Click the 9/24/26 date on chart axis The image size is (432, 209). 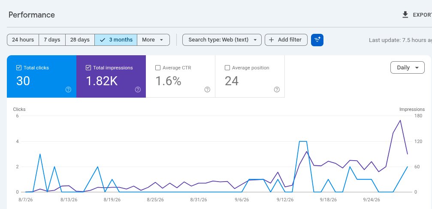[372, 200]
